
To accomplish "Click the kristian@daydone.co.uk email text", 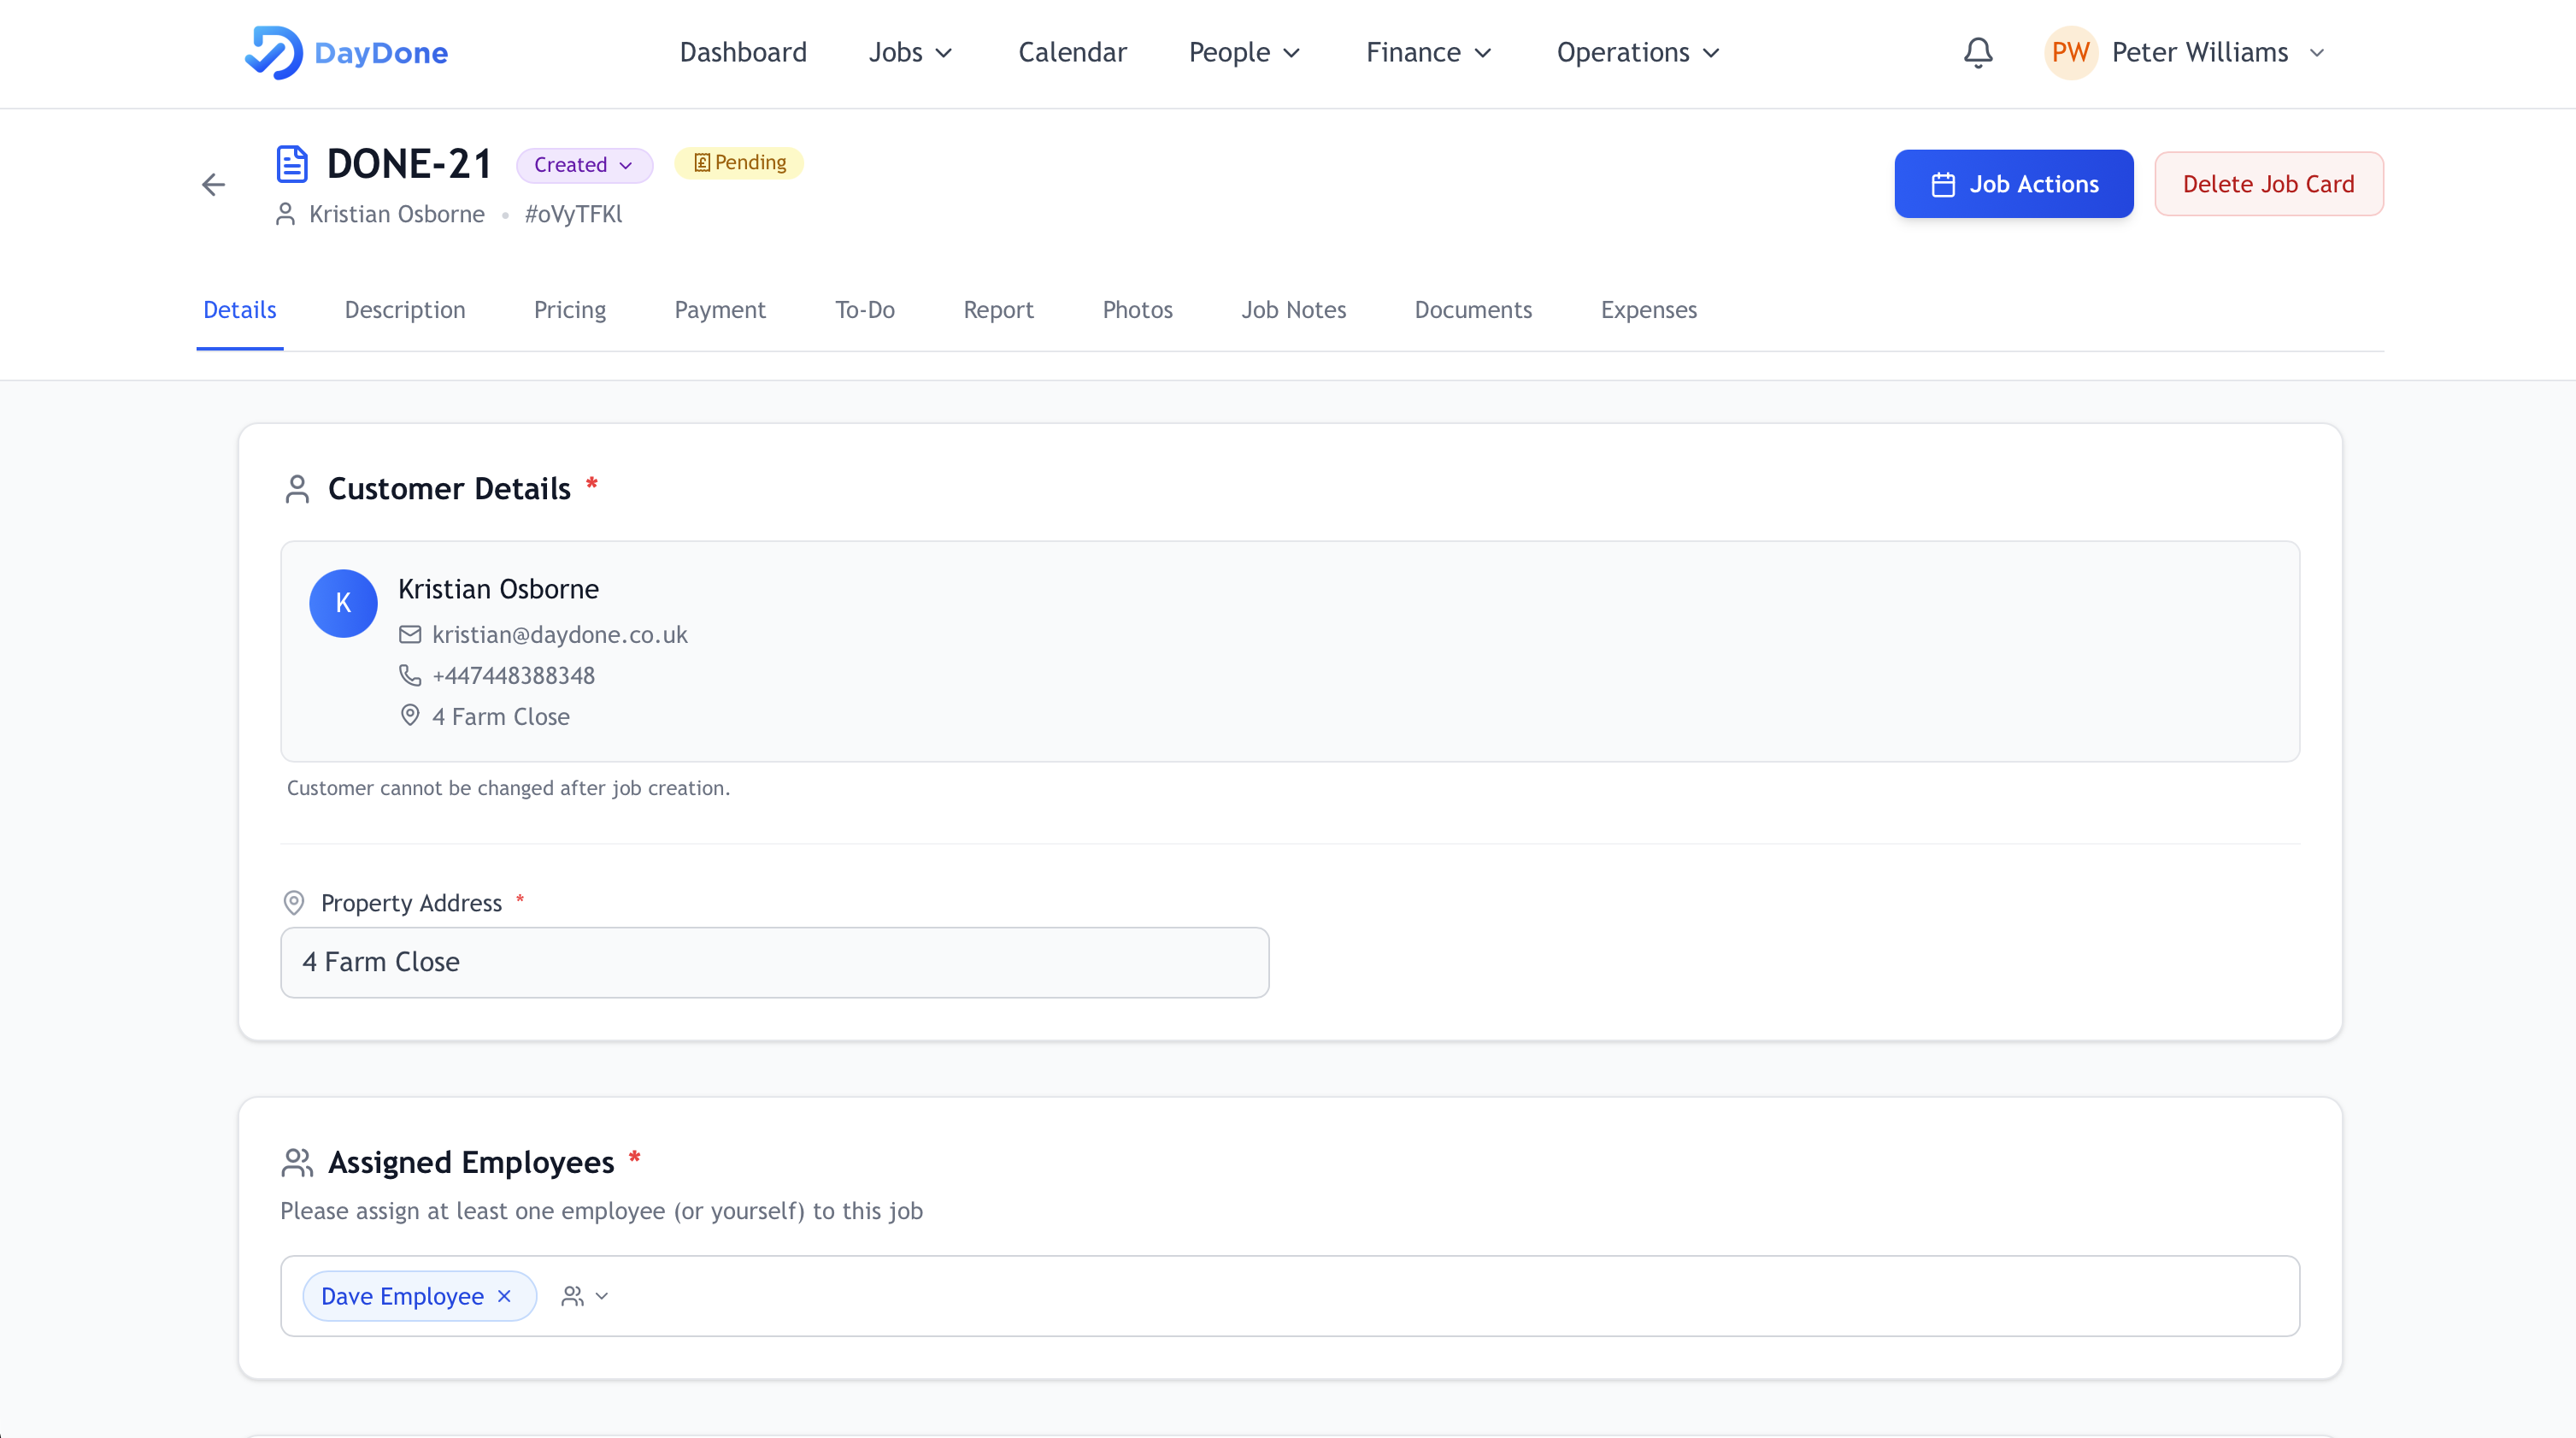I will click(x=559, y=635).
